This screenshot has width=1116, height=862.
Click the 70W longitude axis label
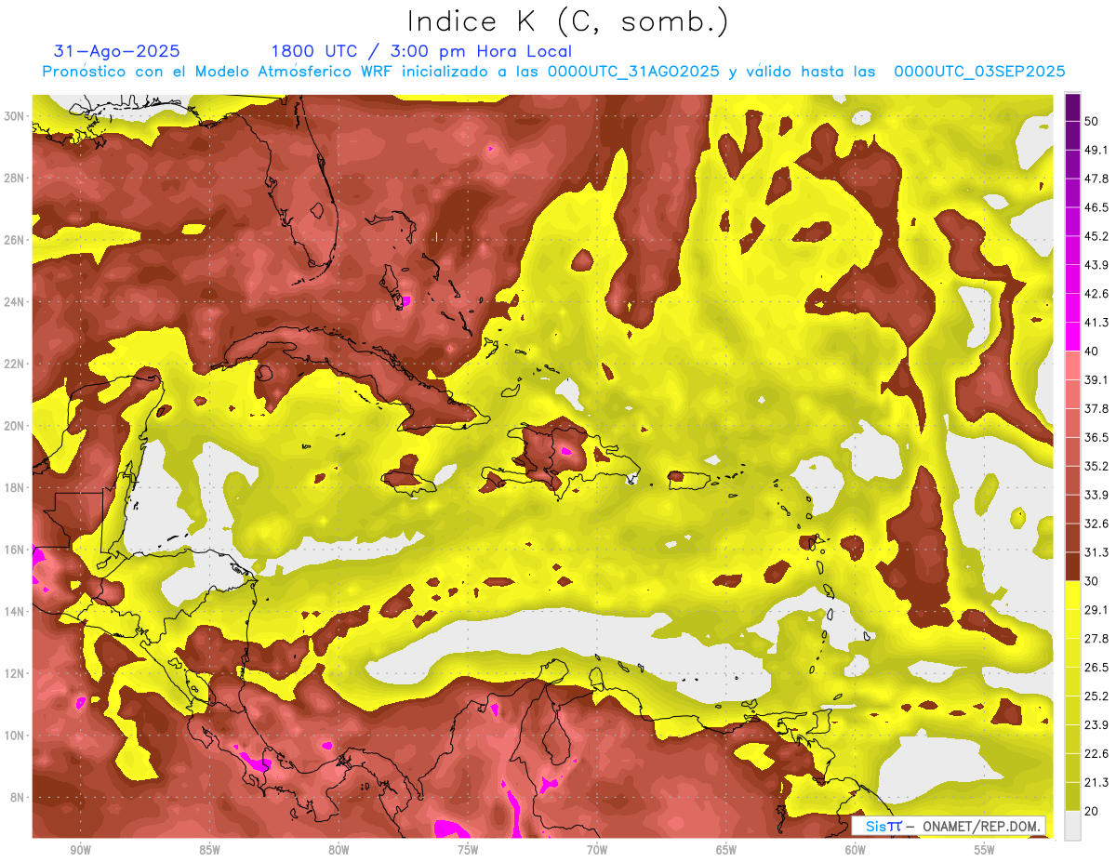[x=597, y=850]
